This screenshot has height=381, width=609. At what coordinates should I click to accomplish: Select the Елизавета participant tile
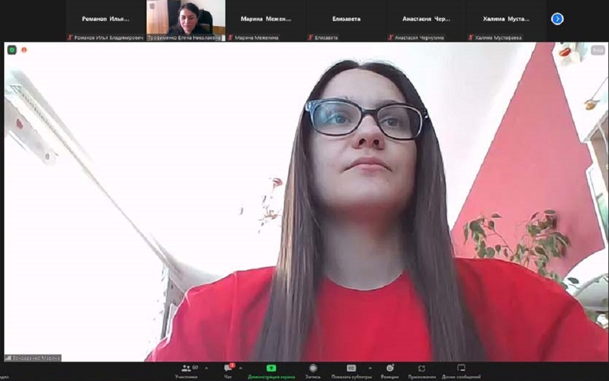[x=346, y=19]
